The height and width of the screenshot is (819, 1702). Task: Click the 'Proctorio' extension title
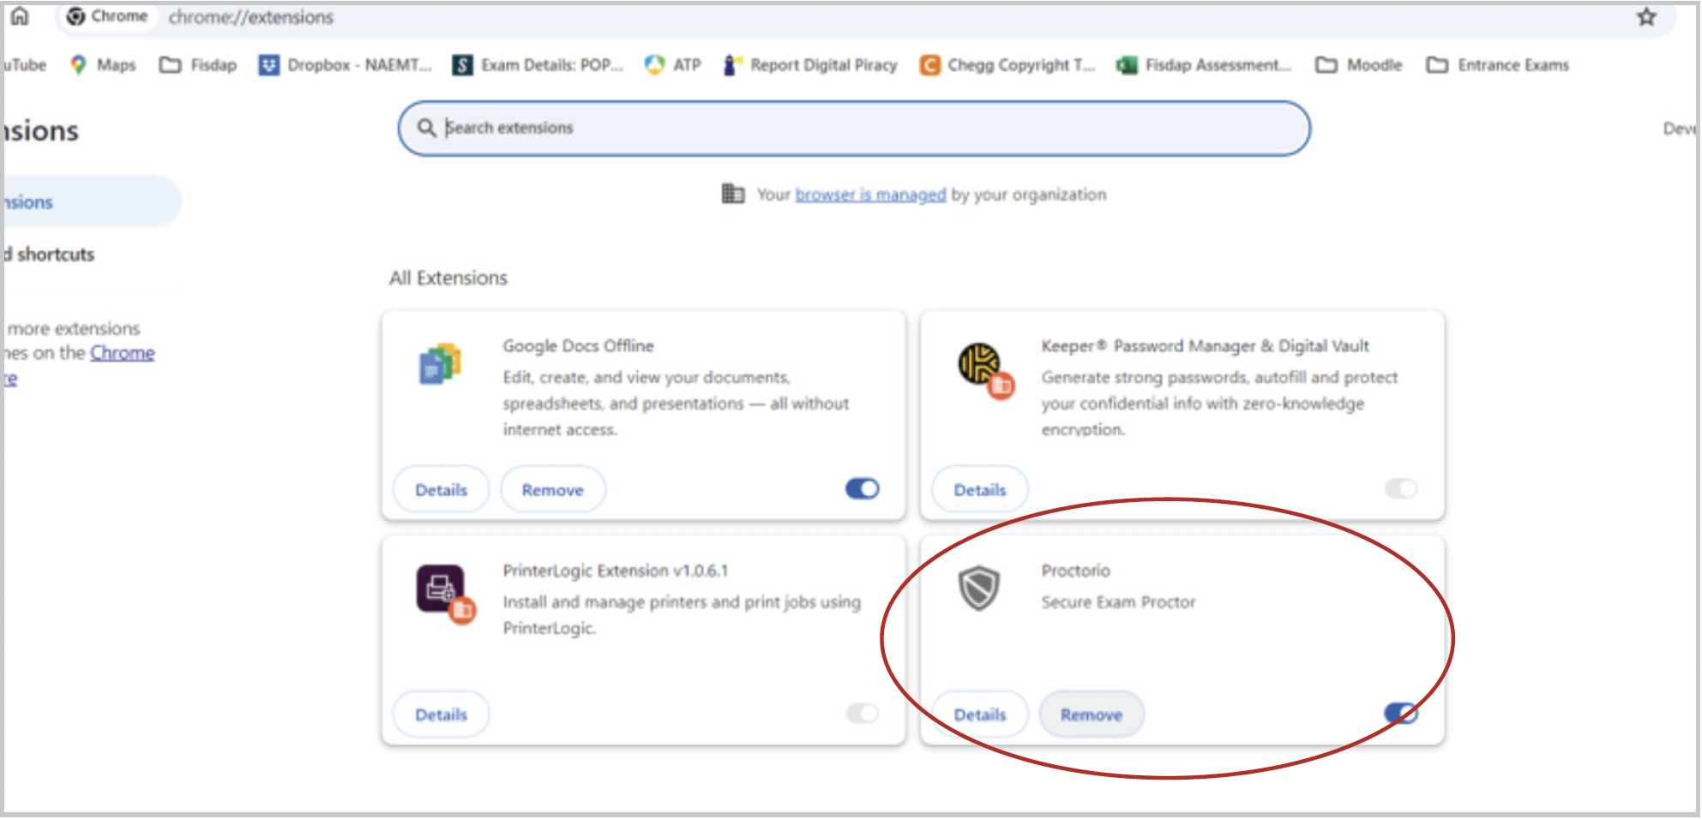click(x=1075, y=571)
